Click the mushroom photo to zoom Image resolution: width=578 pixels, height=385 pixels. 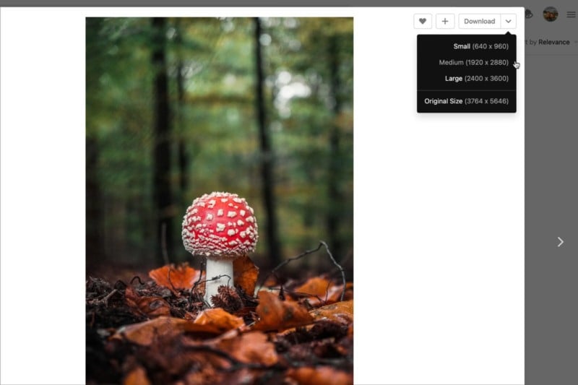(220, 201)
